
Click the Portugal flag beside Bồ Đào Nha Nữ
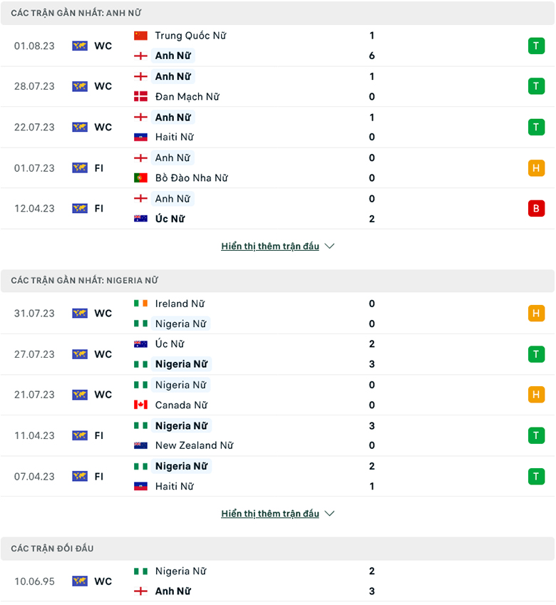(140, 178)
